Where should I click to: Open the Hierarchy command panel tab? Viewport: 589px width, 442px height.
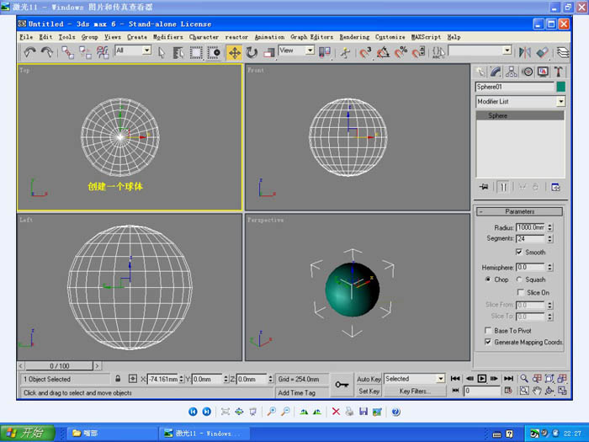click(512, 72)
